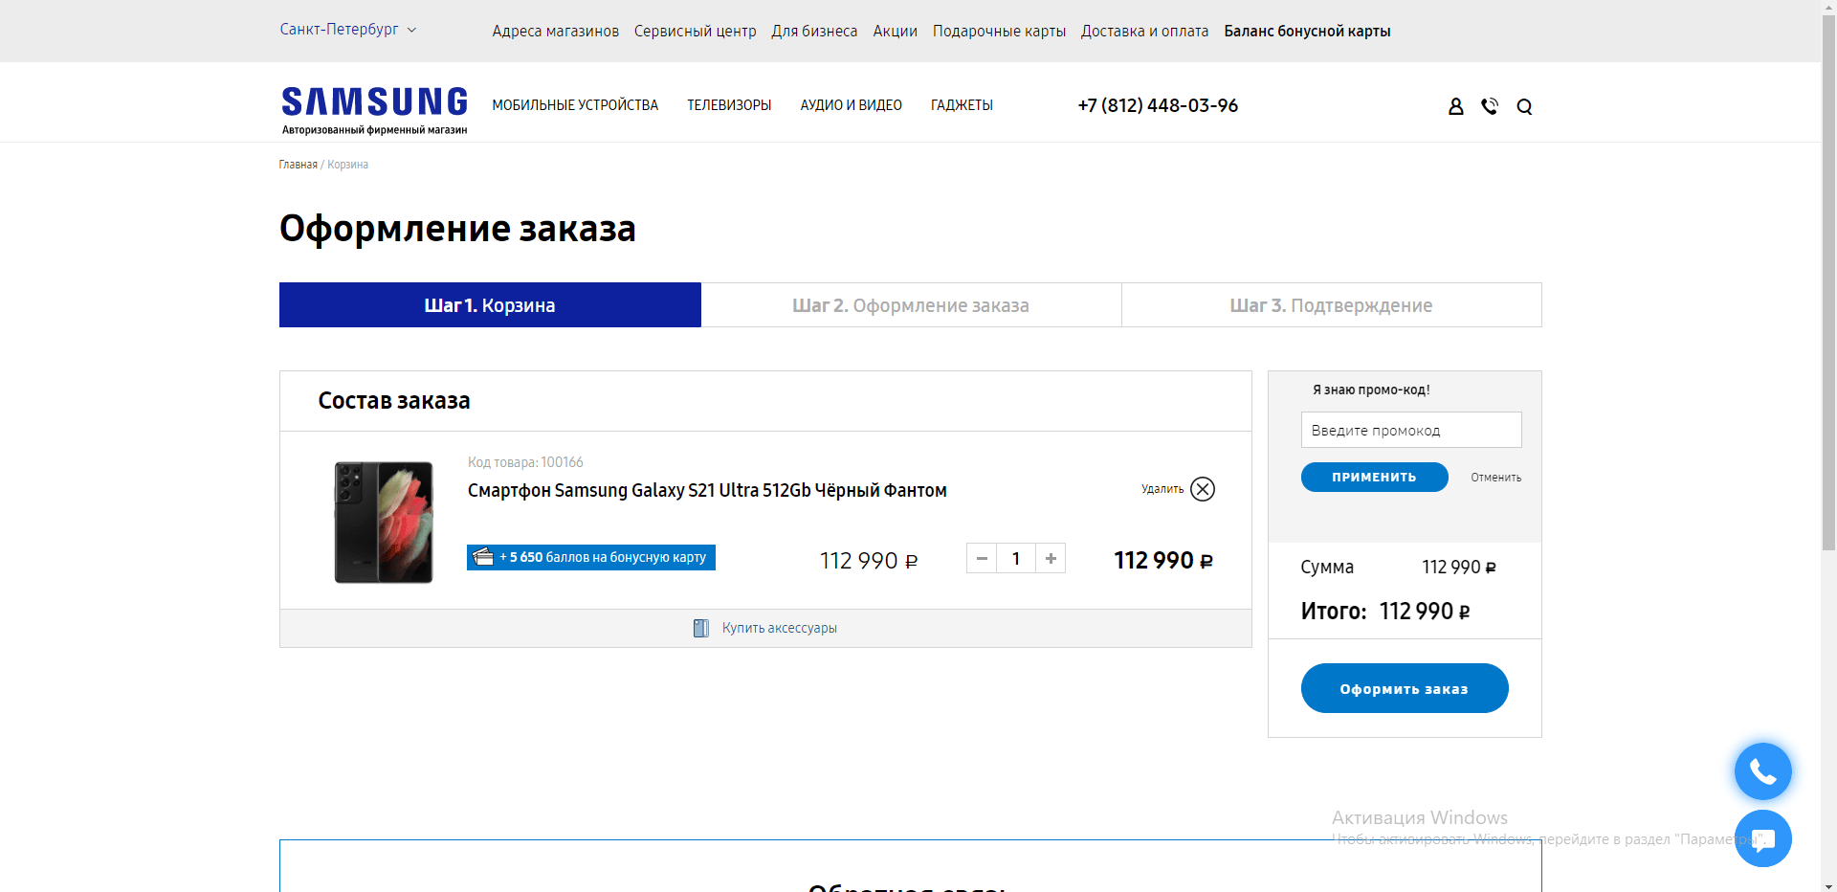Open Для бизнеса link
This screenshot has height=892, width=1837.
tap(814, 32)
